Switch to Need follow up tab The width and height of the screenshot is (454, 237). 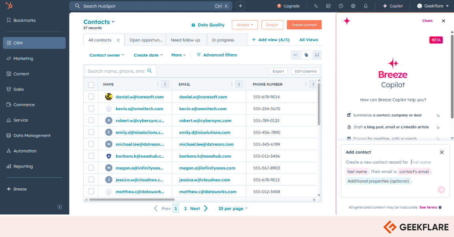click(186, 40)
